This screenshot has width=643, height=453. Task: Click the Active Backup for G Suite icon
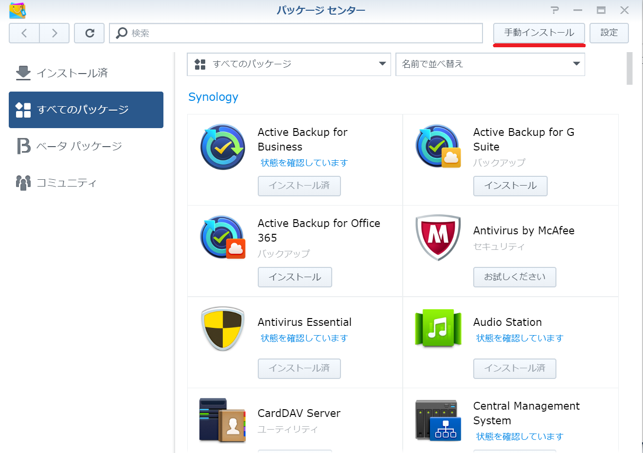click(x=438, y=147)
